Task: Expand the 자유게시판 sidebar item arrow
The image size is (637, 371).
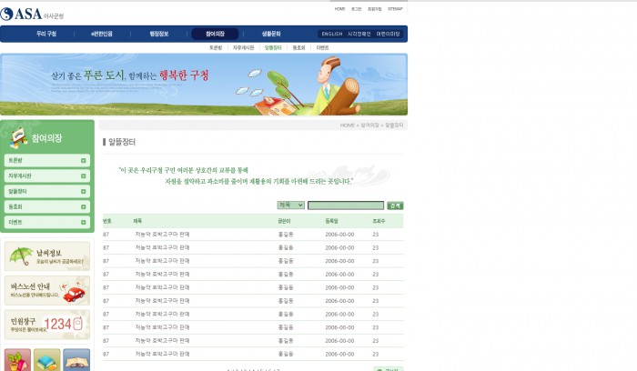Action: pyautogui.click(x=83, y=176)
